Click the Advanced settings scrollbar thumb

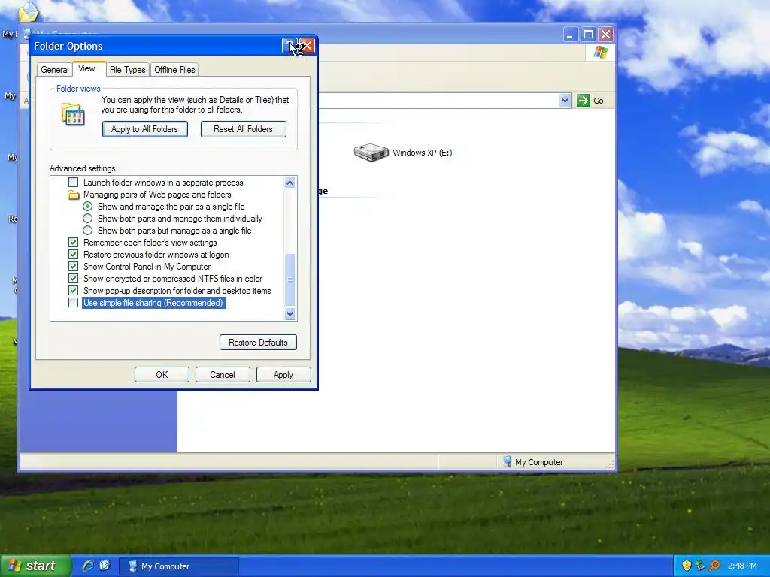(290, 280)
